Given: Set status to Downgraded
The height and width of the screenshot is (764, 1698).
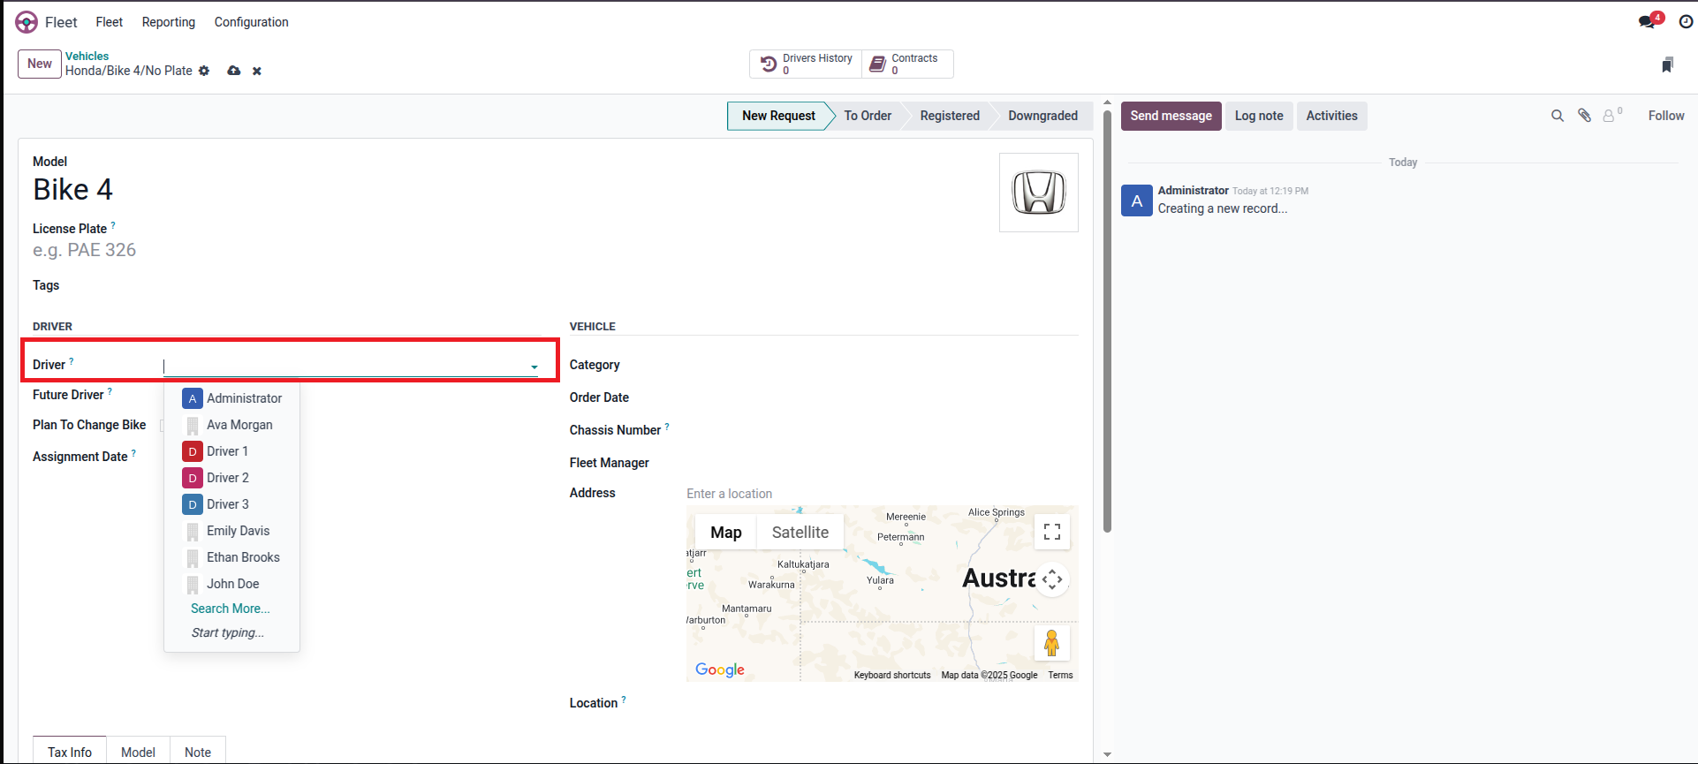Looking at the screenshot, I should (x=1042, y=116).
